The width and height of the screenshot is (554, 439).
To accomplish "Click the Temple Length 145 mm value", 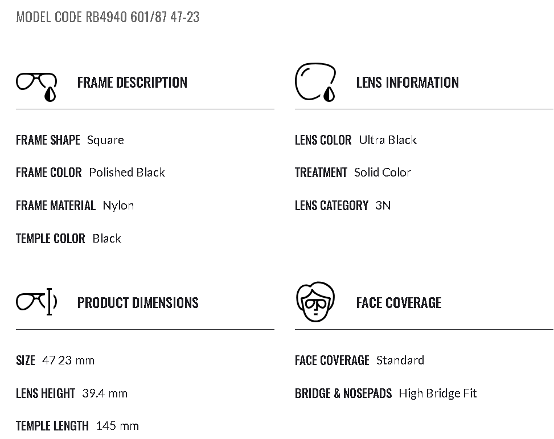I will click(x=117, y=426).
